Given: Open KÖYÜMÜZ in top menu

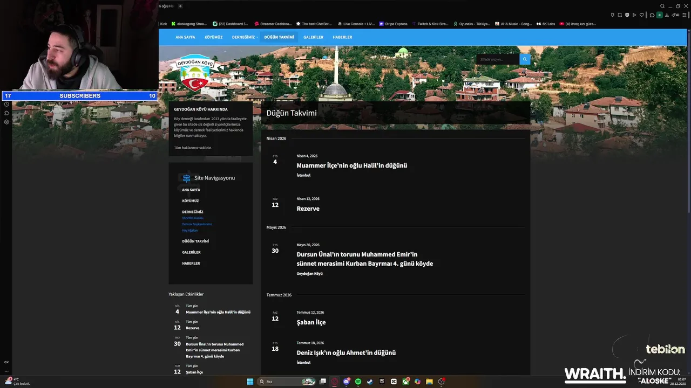Looking at the screenshot, I should click(x=213, y=37).
